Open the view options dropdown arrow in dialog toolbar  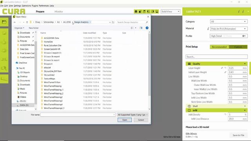pyautogui.click(x=136, y=28)
